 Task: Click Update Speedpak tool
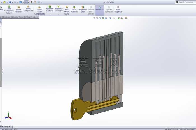(x=109, y=10)
